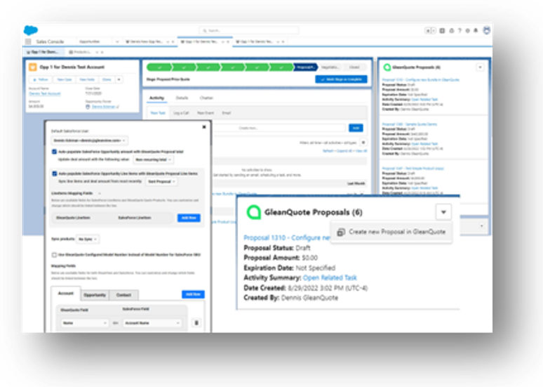Screen dimensions: 543x387
Task: Select the New Event activity tab
Action: (206, 113)
